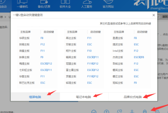Select the 华擎主板 row label

[x=24, y=76]
